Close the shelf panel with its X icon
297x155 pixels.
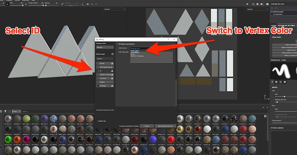click(267, 107)
